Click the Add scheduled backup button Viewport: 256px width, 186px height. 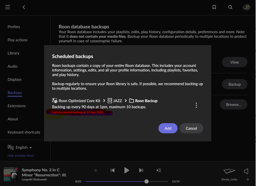(168, 128)
